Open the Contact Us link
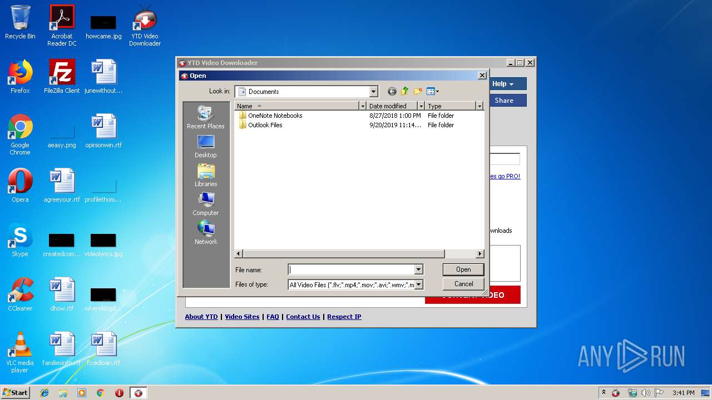Viewport: 712px width, 400px height. pyautogui.click(x=303, y=317)
